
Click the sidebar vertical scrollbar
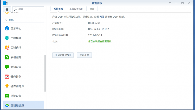(45, 73)
